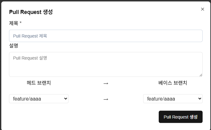211x130 pixels.
Task: Click the 제목 field label
Action: coord(14,23)
